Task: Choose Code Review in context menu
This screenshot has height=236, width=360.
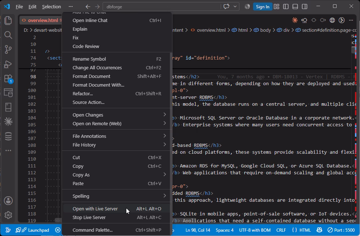Action: 117,46
